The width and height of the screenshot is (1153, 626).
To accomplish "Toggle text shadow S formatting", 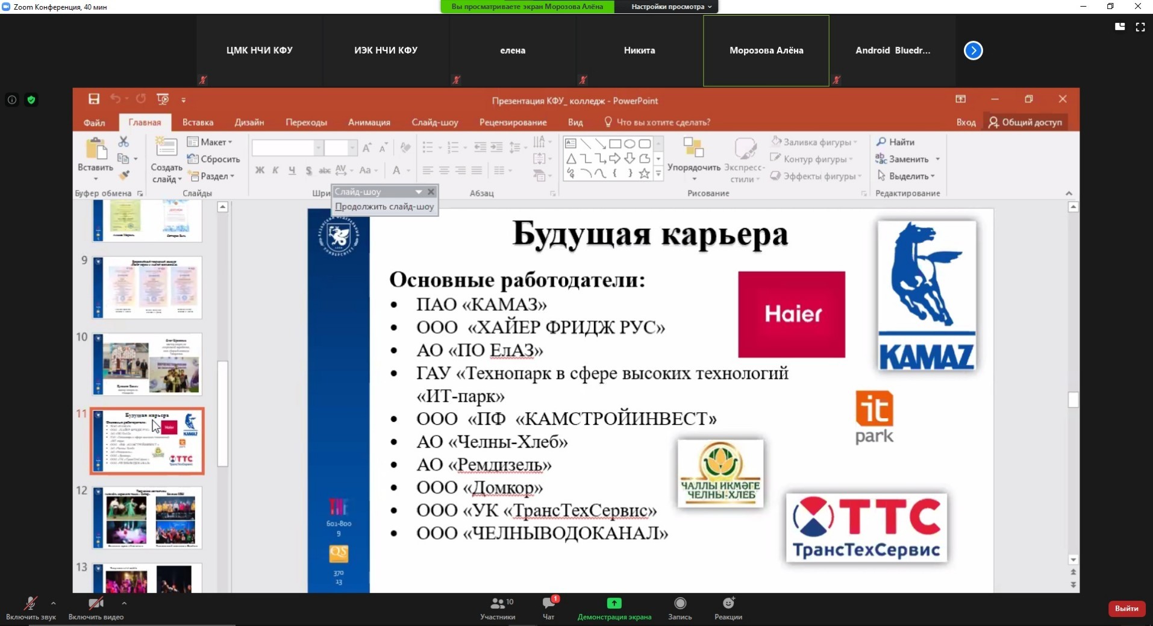I will [x=308, y=171].
